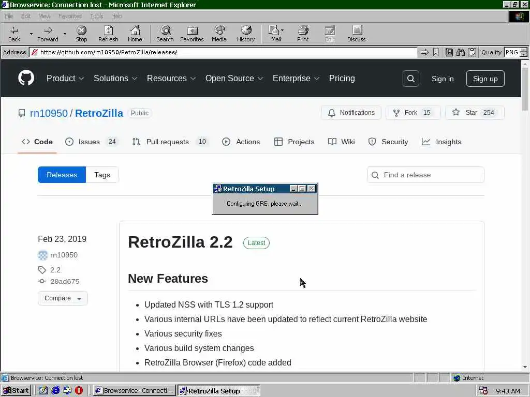Open the Favorites menu in menu bar

[x=70, y=16]
